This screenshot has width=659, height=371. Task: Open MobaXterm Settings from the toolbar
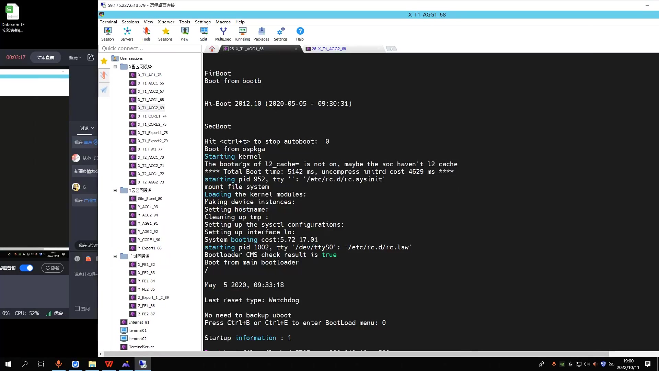click(280, 33)
